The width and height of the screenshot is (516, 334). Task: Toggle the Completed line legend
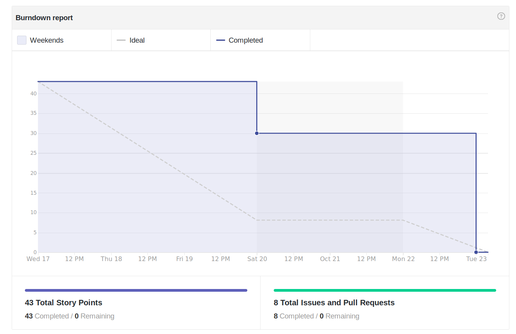click(x=260, y=40)
